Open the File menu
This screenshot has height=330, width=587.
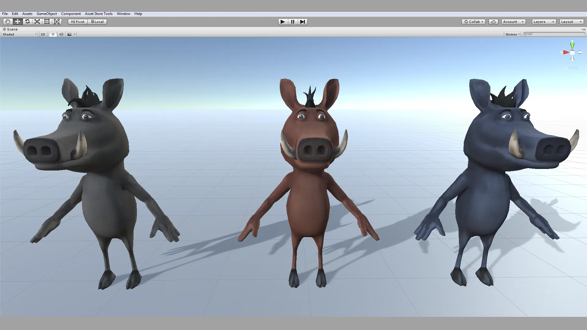(x=5, y=14)
